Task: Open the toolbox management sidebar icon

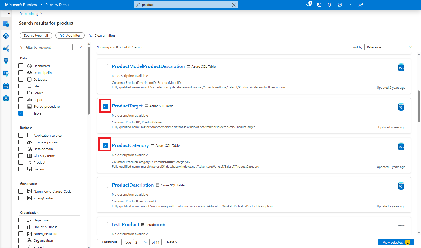Action: (x=6, y=86)
